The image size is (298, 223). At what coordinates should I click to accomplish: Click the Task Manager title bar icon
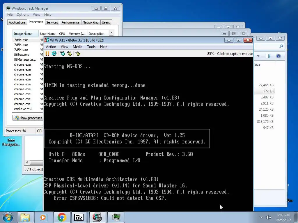(x=8, y=8)
